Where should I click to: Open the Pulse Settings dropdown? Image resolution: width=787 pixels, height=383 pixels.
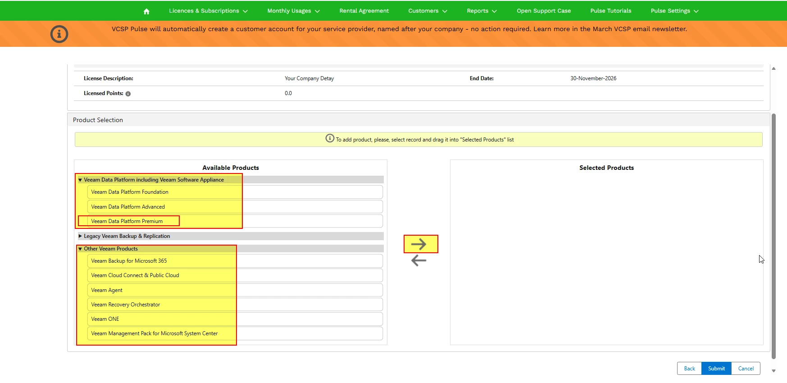point(674,11)
